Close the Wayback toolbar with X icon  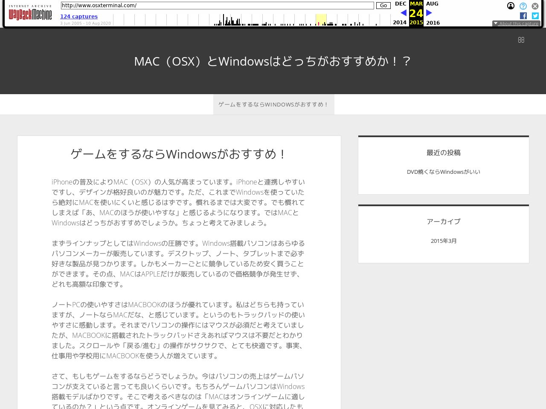tap(535, 6)
